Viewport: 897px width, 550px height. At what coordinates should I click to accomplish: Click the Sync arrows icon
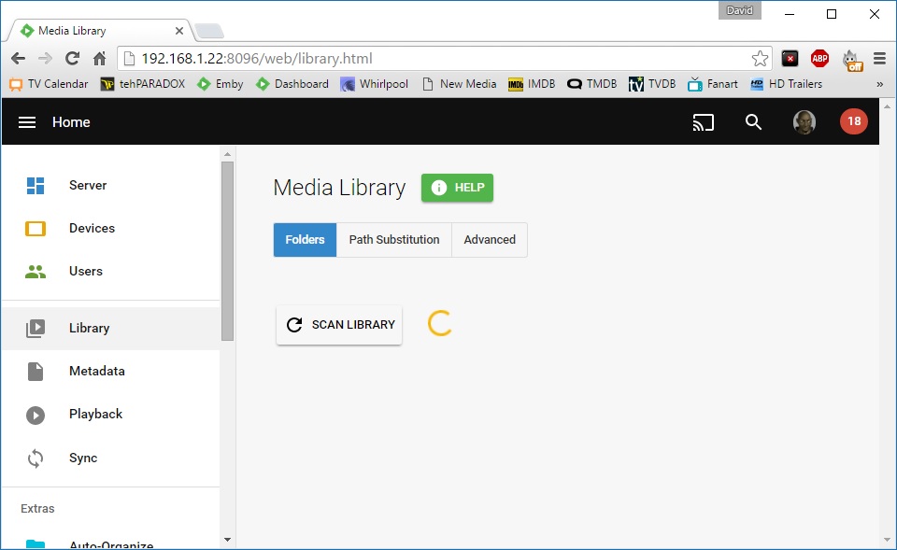point(36,458)
